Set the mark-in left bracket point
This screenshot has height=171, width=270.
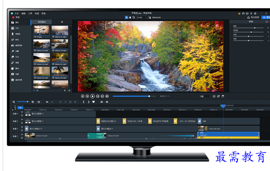(x=83, y=102)
